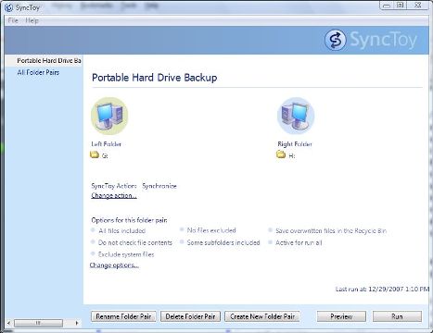
Task: Click the Last run at timestamp
Action: click(x=382, y=289)
